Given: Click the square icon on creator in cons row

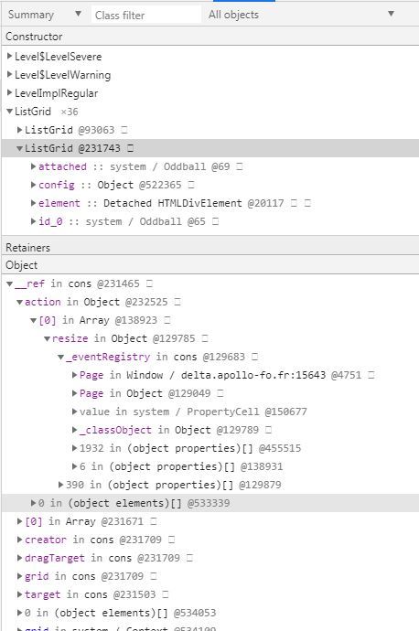Looking at the screenshot, I should [x=171, y=540].
